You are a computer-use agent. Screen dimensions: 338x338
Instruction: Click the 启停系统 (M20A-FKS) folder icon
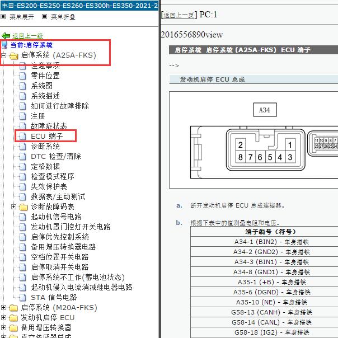coord(13,308)
